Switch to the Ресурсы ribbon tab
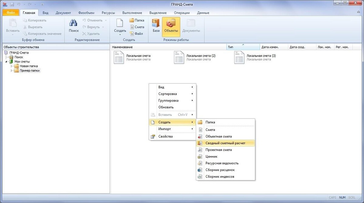Viewport: 364px width, 203px height. tap(108, 13)
